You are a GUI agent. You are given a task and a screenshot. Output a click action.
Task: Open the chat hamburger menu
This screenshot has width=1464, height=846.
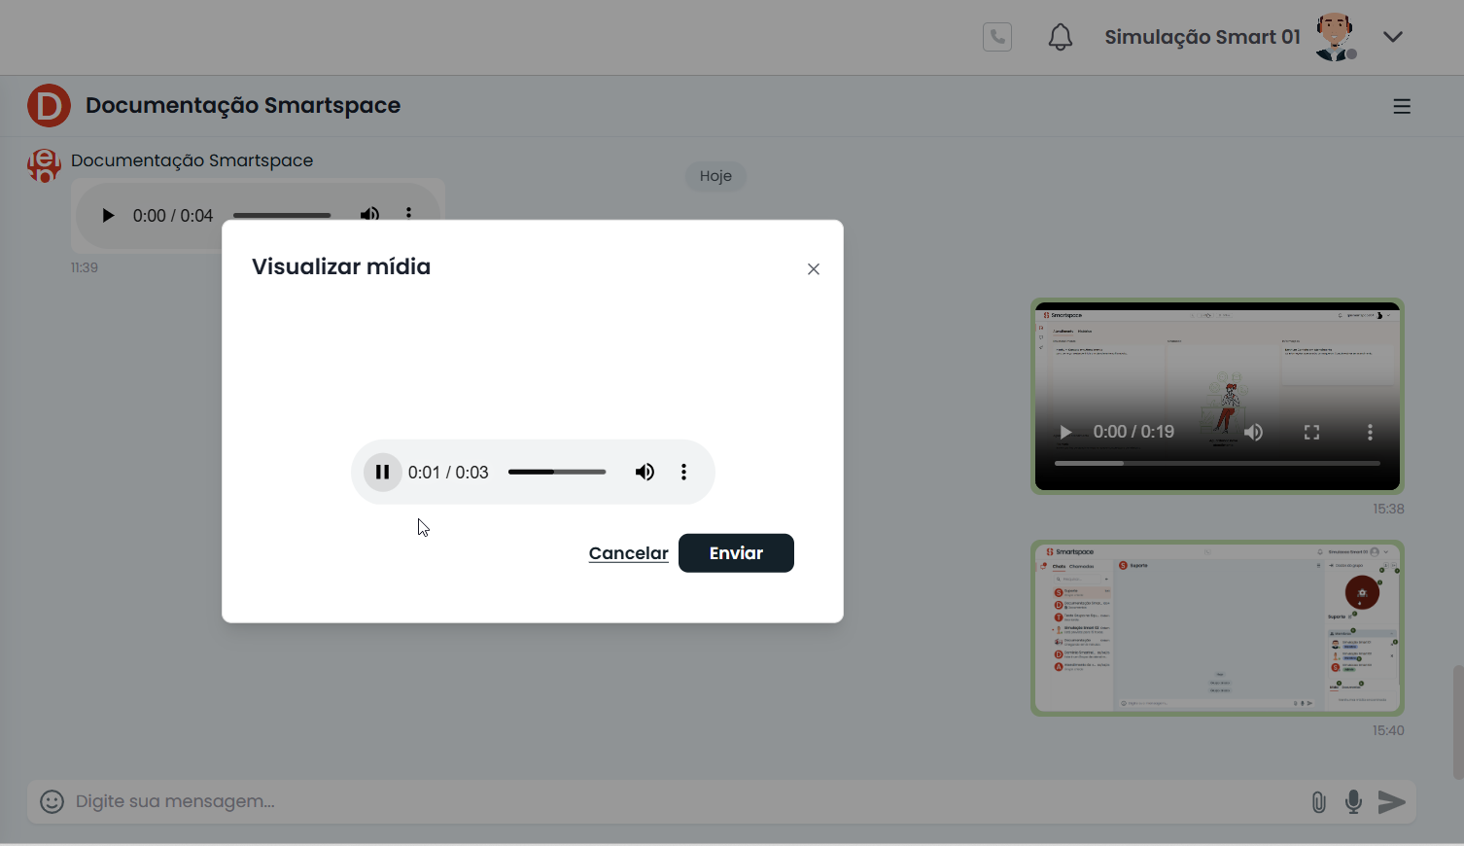pos(1402,107)
